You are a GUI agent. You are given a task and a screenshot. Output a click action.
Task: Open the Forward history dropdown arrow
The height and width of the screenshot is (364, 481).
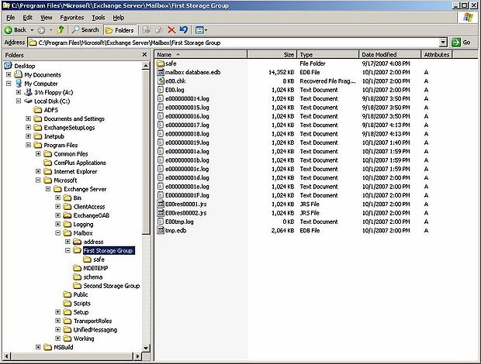[51, 30]
